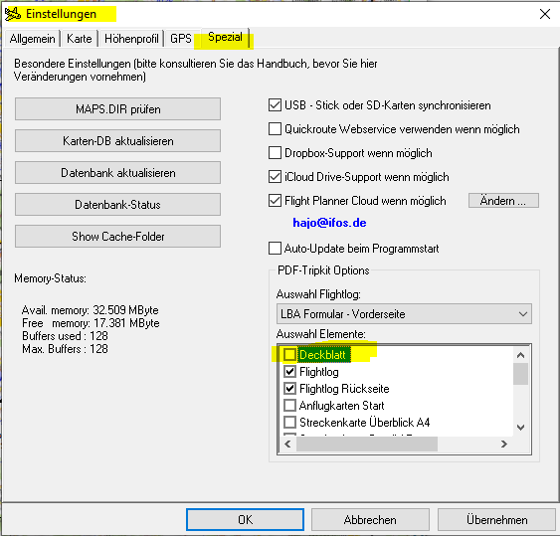Enable the Deckblatt checkbox
This screenshot has width=560, height=536.
click(x=289, y=355)
